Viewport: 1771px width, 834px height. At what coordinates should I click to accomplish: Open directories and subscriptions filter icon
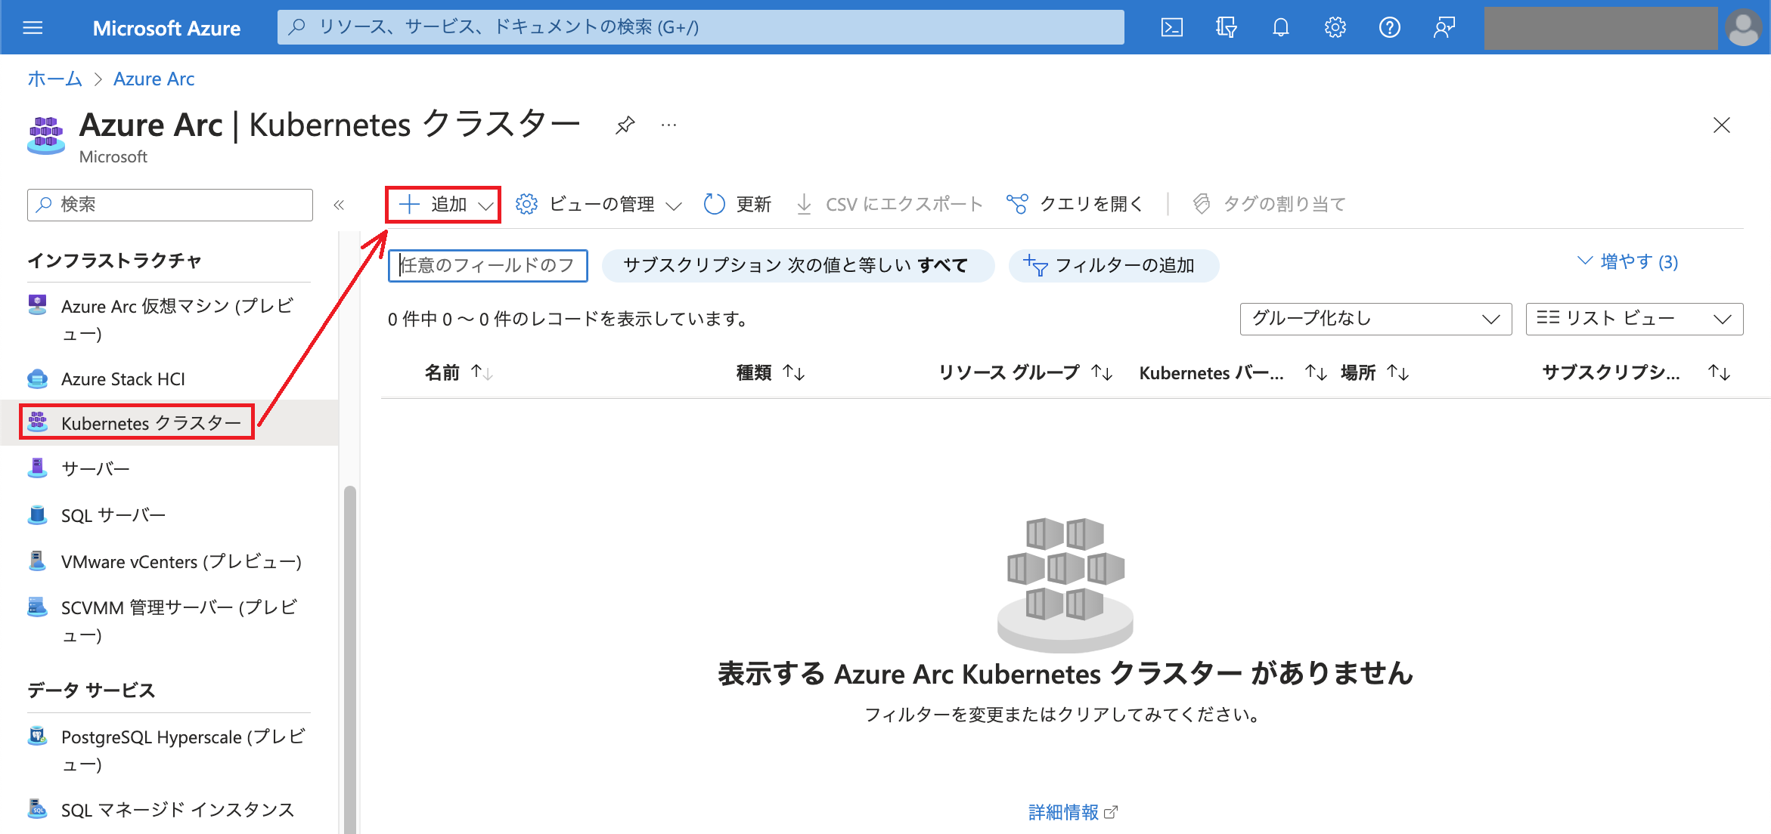1226,28
